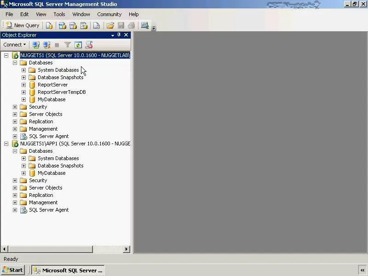Image resolution: width=368 pixels, height=276 pixels.
Task: Open the Activity Monitor from toolbar
Action: click(144, 25)
